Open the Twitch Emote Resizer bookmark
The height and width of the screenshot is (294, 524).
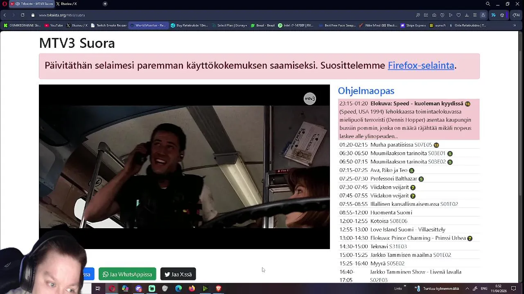(108, 25)
